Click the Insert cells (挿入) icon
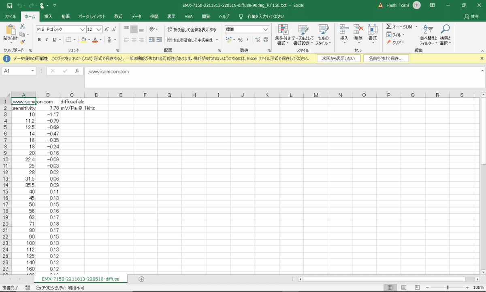 pyautogui.click(x=344, y=29)
